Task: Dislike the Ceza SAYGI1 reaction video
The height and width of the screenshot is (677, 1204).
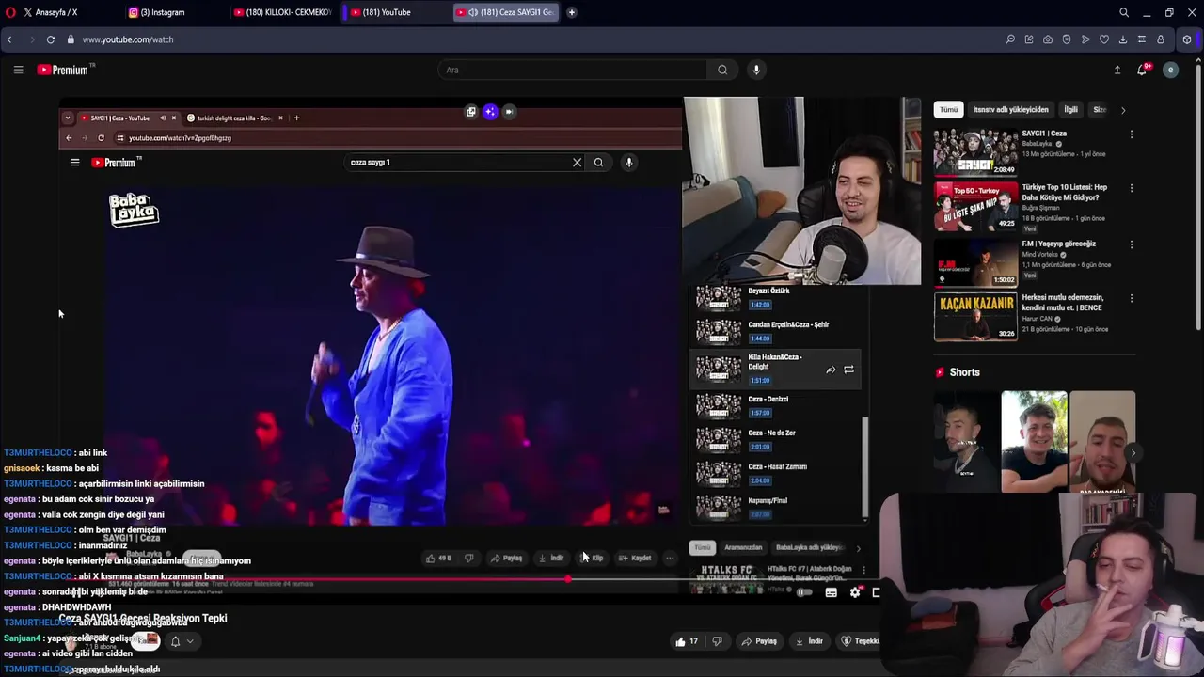Action: [718, 641]
